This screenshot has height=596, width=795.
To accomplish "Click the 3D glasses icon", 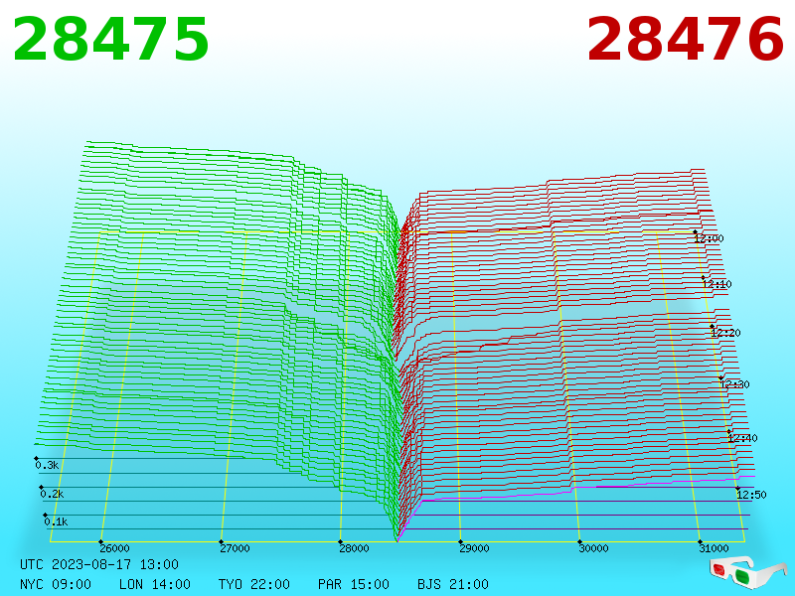I will pyautogui.click(x=748, y=573).
